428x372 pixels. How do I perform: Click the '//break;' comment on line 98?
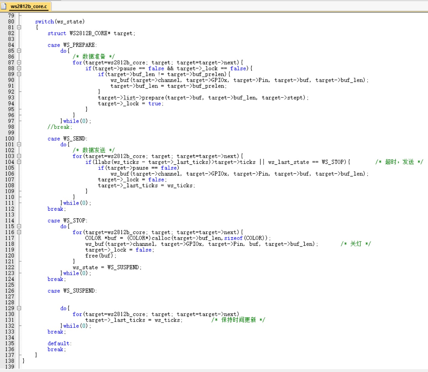[x=60, y=127]
